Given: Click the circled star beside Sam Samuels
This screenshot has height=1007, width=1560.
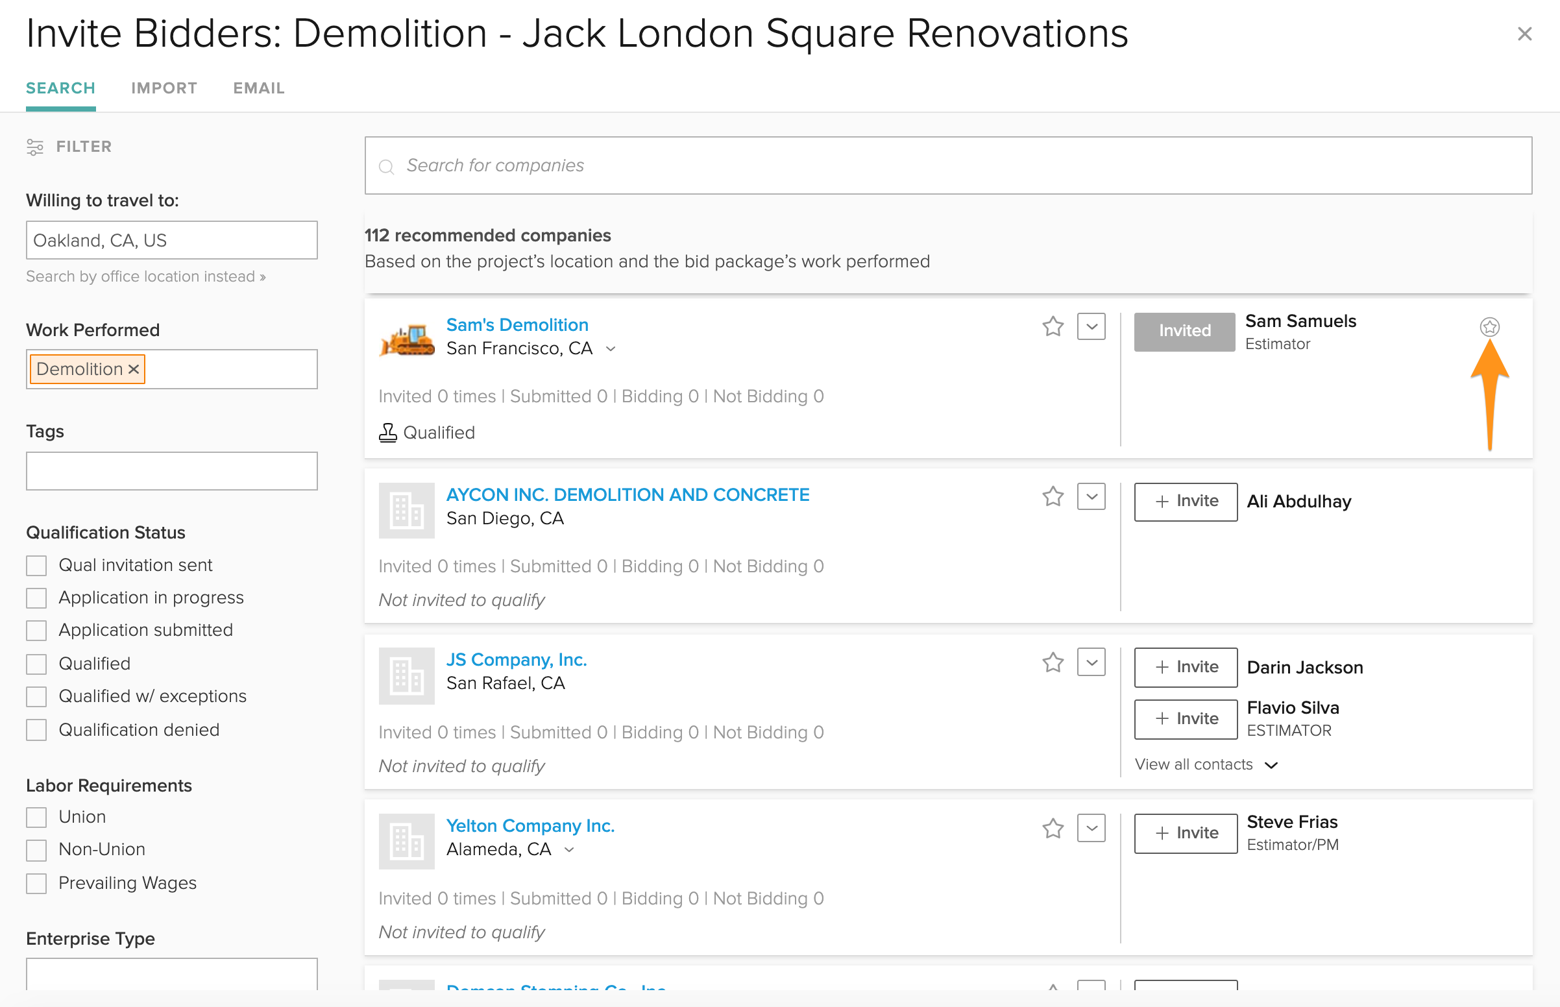Looking at the screenshot, I should [1489, 326].
